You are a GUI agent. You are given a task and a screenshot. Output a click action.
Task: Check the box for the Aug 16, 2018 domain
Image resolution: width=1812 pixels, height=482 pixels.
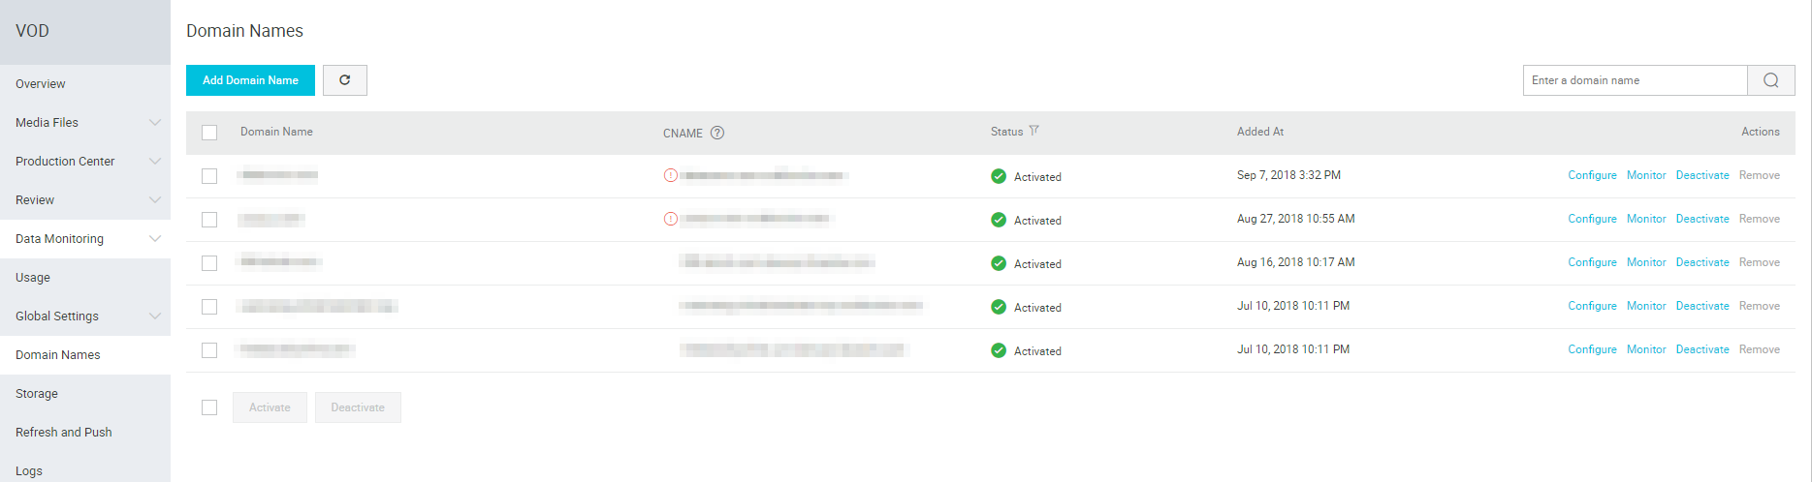[209, 263]
